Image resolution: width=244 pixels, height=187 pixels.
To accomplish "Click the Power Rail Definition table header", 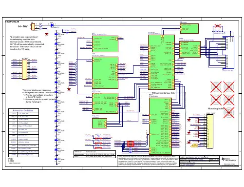I will point(23,110).
